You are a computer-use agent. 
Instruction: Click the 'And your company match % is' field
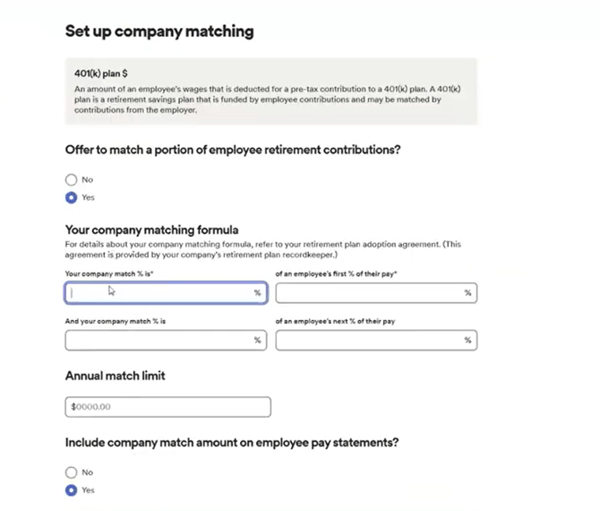tap(161, 340)
